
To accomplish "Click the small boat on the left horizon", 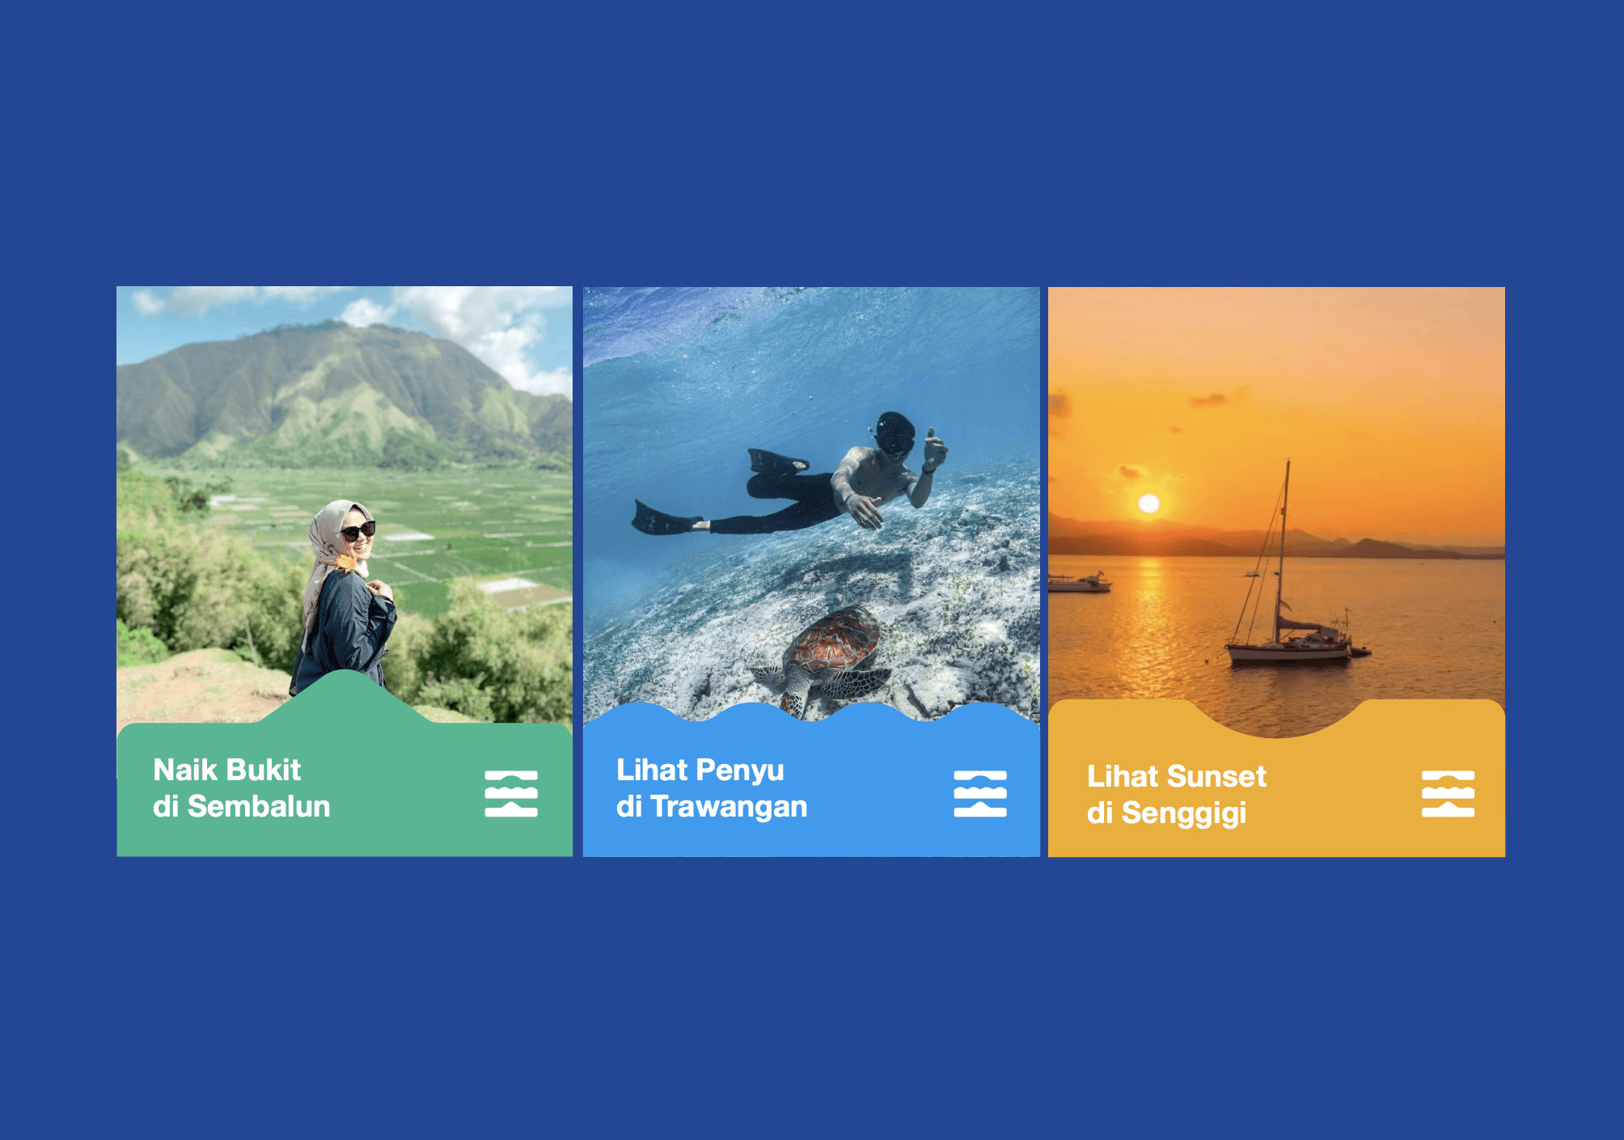I will [1080, 583].
